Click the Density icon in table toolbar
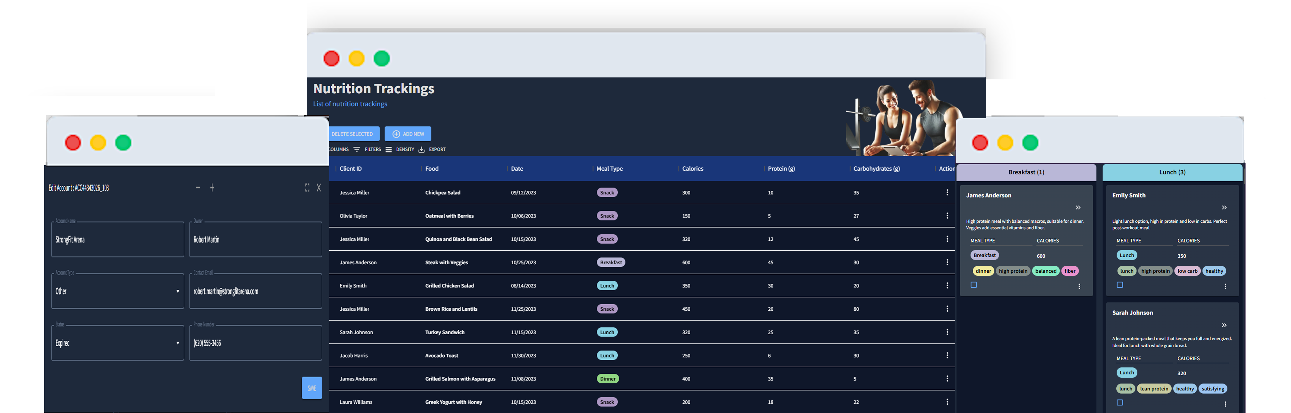 tap(388, 149)
